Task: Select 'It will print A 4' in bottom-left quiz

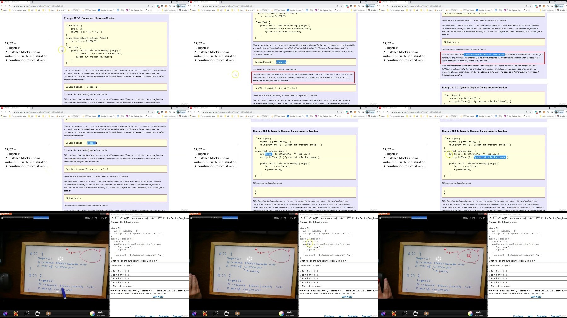Action: (120, 271)
